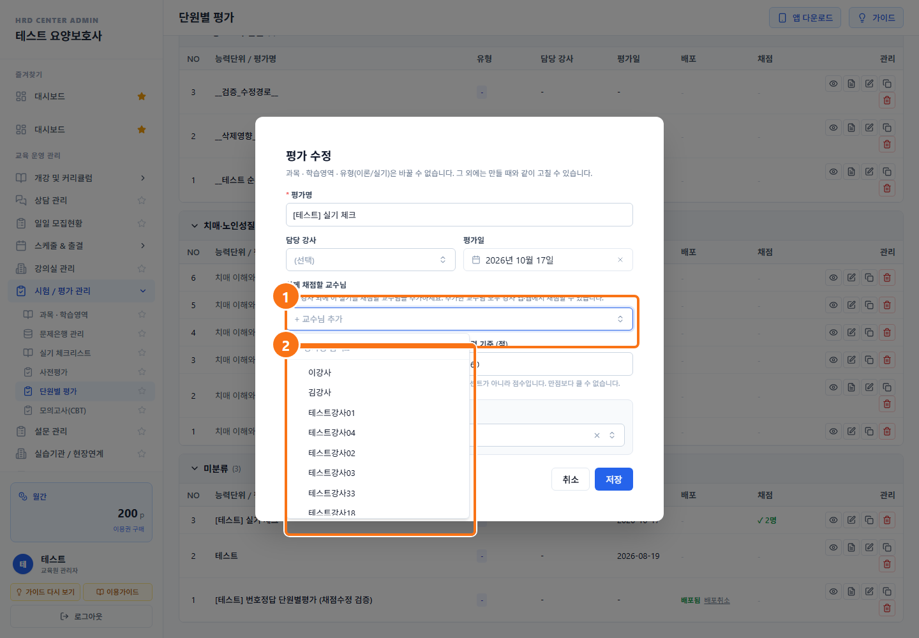
Task: Click the 설문 관리 clipboard icon
Action: [x=21, y=431]
